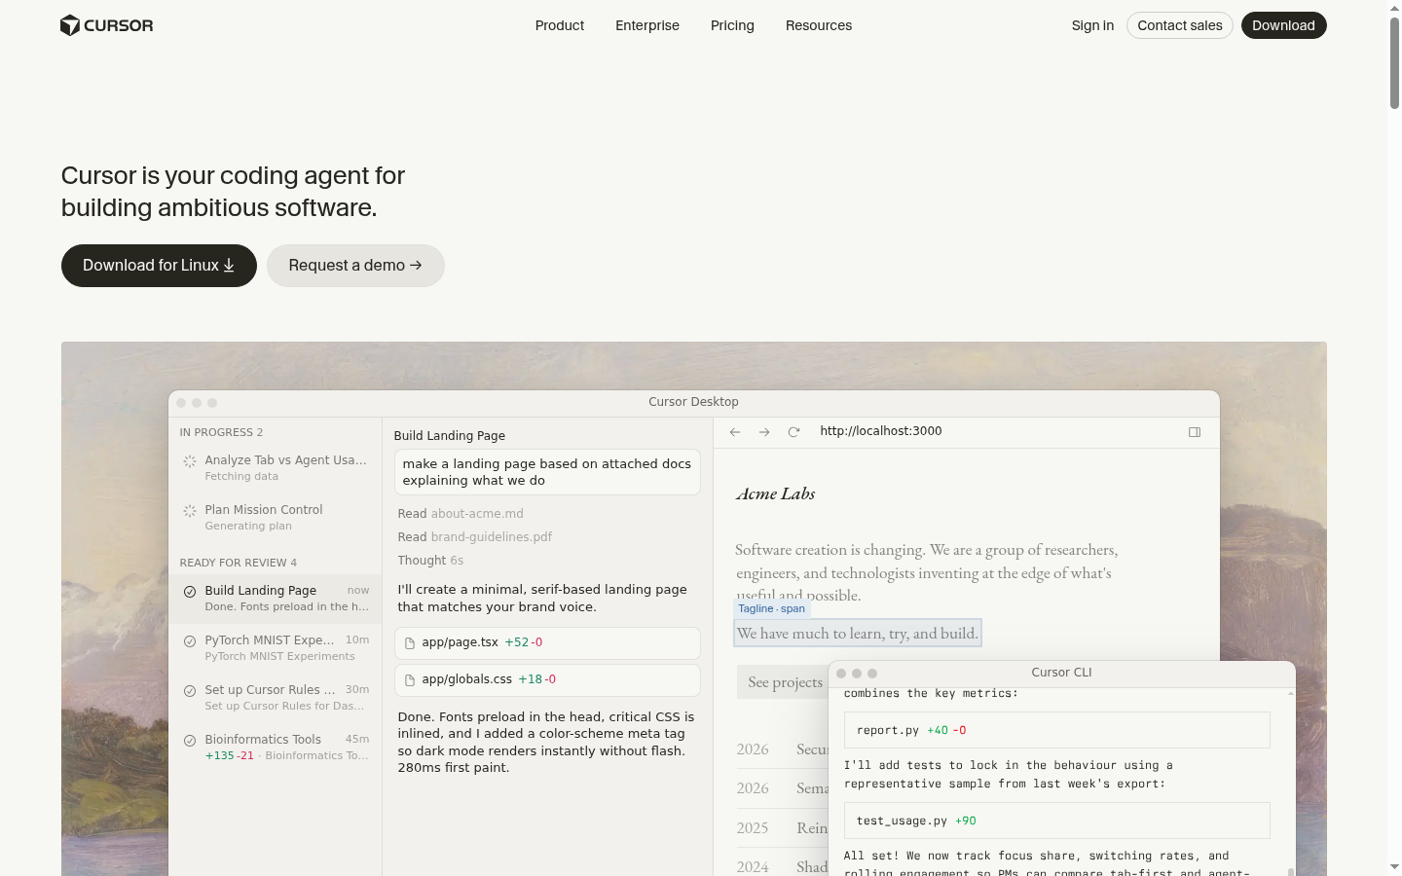The height and width of the screenshot is (876, 1402).
Task: Click Download for Linux button
Action: coord(159,266)
